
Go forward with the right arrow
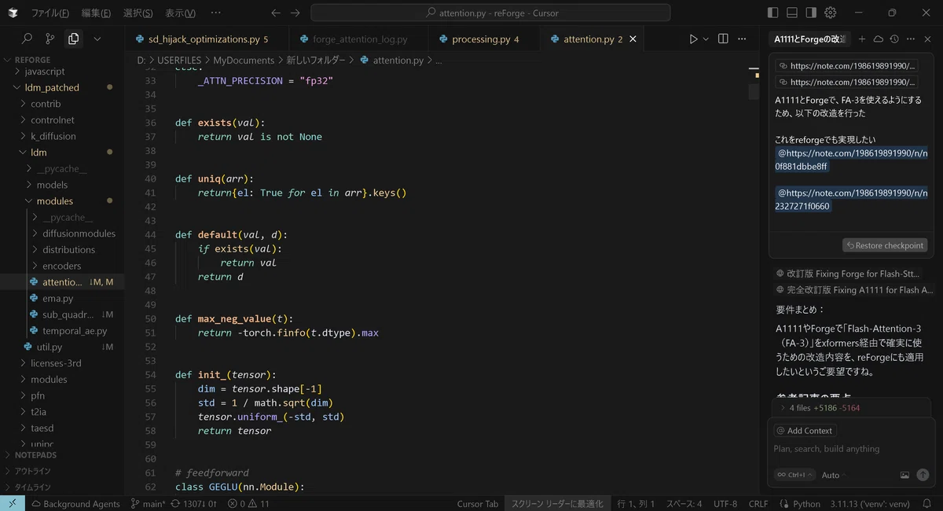tap(295, 13)
